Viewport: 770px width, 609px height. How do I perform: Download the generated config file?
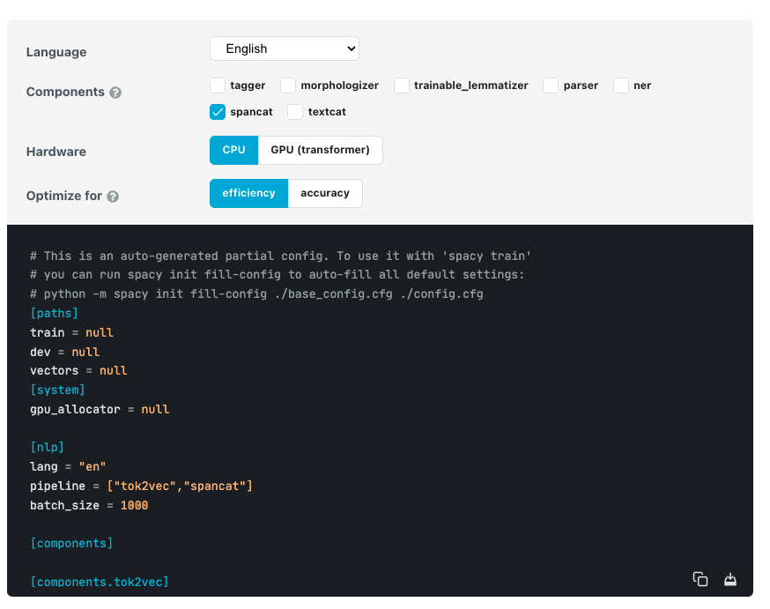coord(730,579)
